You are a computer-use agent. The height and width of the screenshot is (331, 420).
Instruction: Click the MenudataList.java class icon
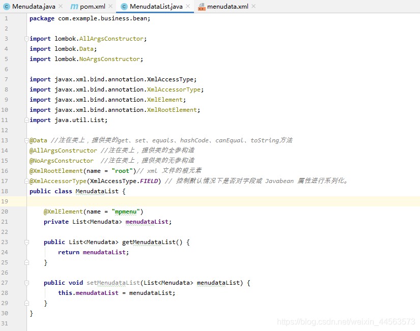click(x=124, y=7)
